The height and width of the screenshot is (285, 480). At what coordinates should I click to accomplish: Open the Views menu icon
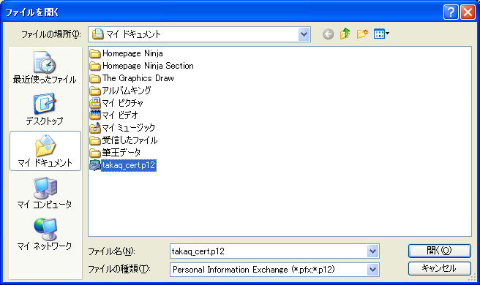click(381, 34)
